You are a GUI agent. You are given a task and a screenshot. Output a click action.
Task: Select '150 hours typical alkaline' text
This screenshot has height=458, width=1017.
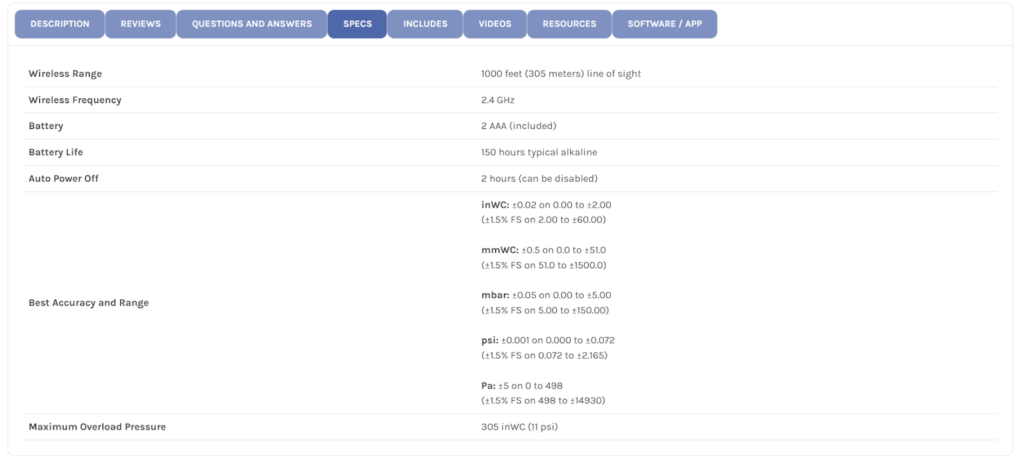tap(539, 152)
